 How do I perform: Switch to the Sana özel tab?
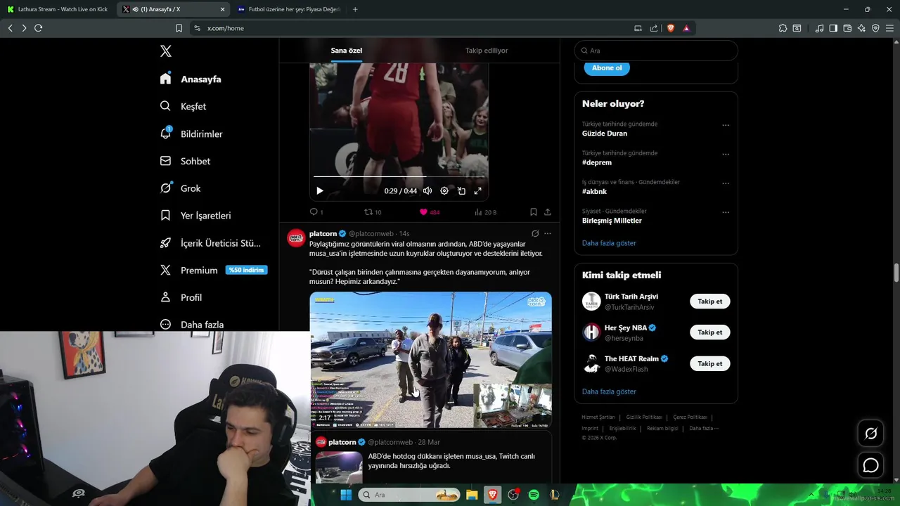coord(347,51)
